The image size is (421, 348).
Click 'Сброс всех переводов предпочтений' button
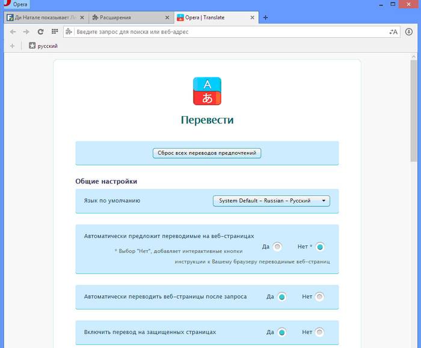(x=207, y=153)
